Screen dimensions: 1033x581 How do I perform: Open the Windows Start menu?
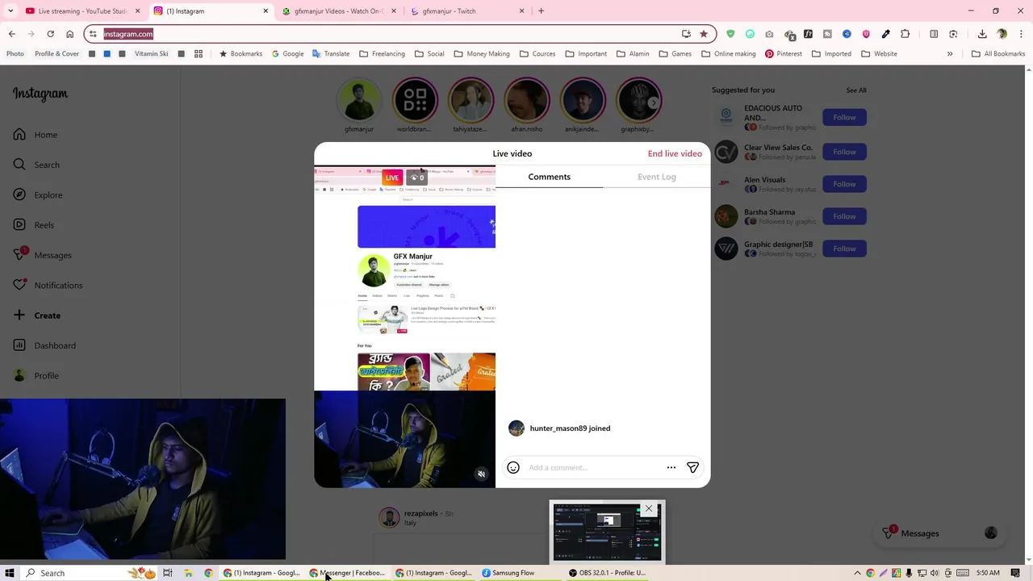tap(10, 573)
